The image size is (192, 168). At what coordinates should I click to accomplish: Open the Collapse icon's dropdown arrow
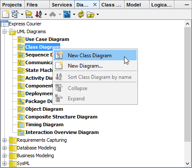coord(22,14)
